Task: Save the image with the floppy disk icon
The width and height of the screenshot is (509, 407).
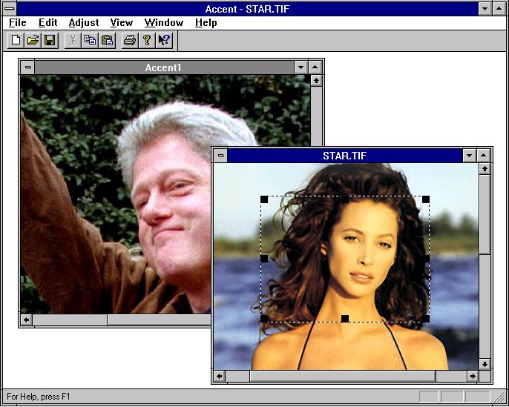Action: (x=50, y=41)
